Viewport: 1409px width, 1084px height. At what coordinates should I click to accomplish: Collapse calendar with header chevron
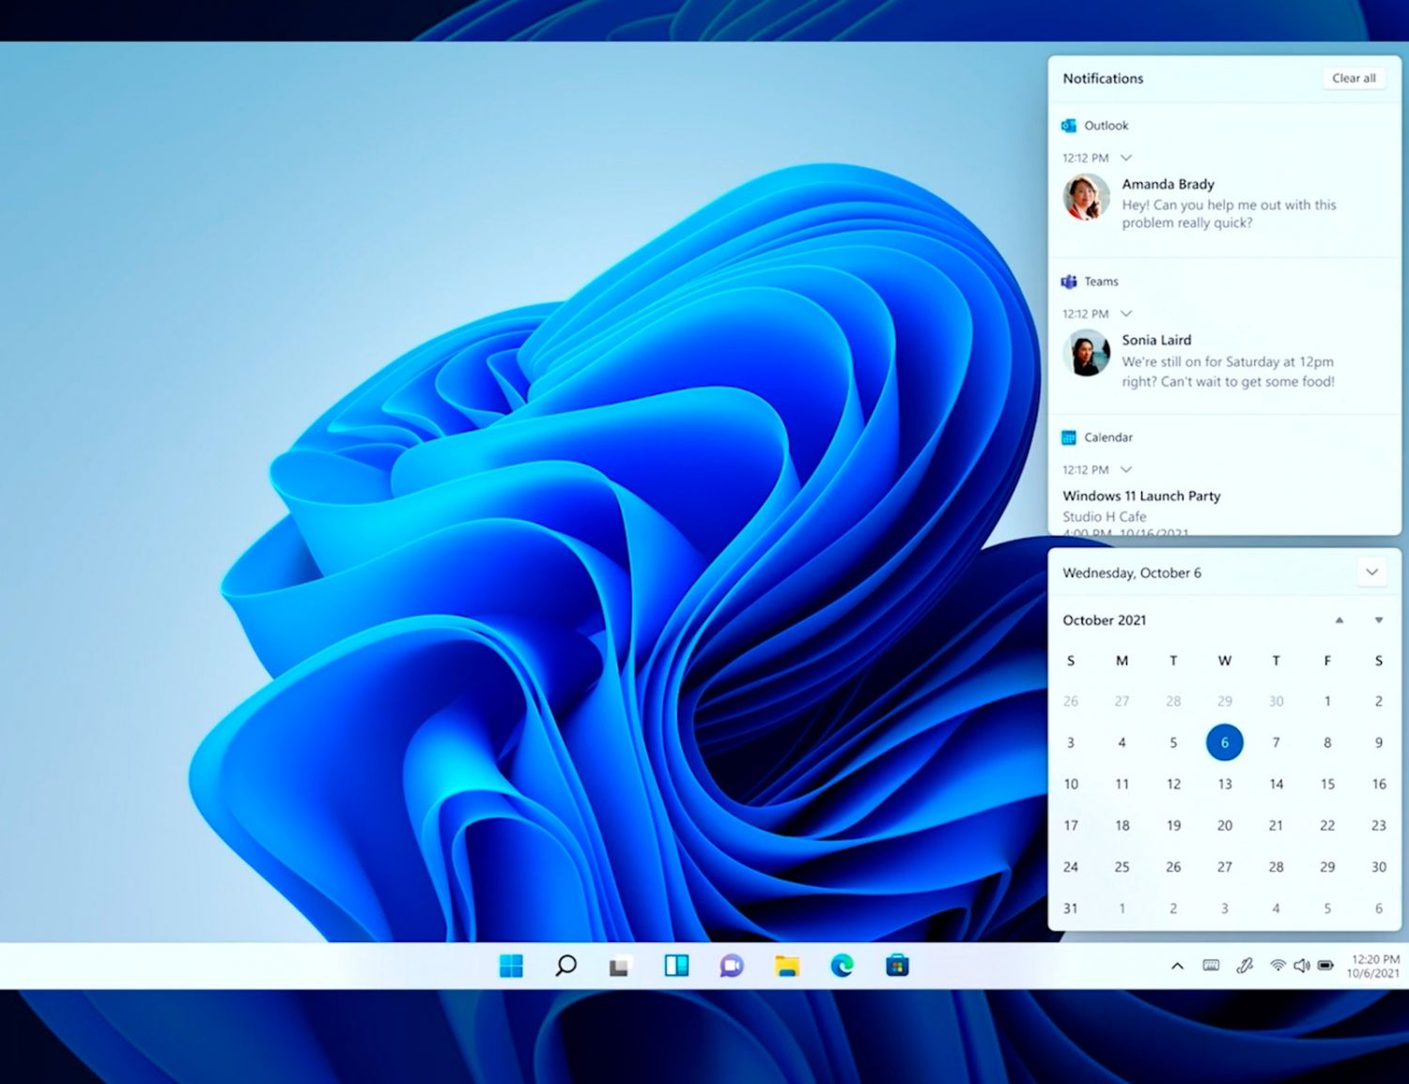pos(1371,573)
